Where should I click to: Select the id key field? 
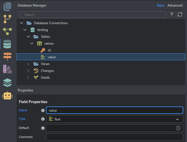coord(49,50)
